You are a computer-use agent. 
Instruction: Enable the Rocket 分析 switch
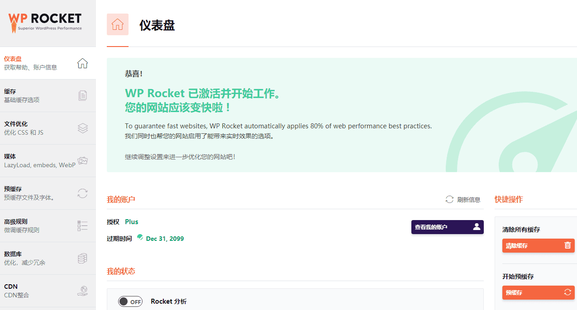pyautogui.click(x=130, y=301)
